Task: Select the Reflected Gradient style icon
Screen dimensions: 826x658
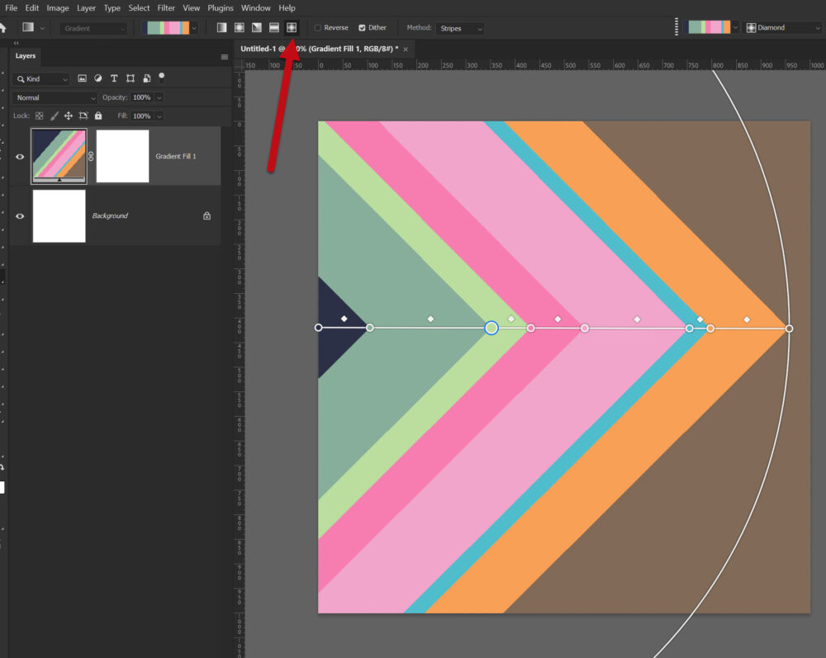Action: 274,28
